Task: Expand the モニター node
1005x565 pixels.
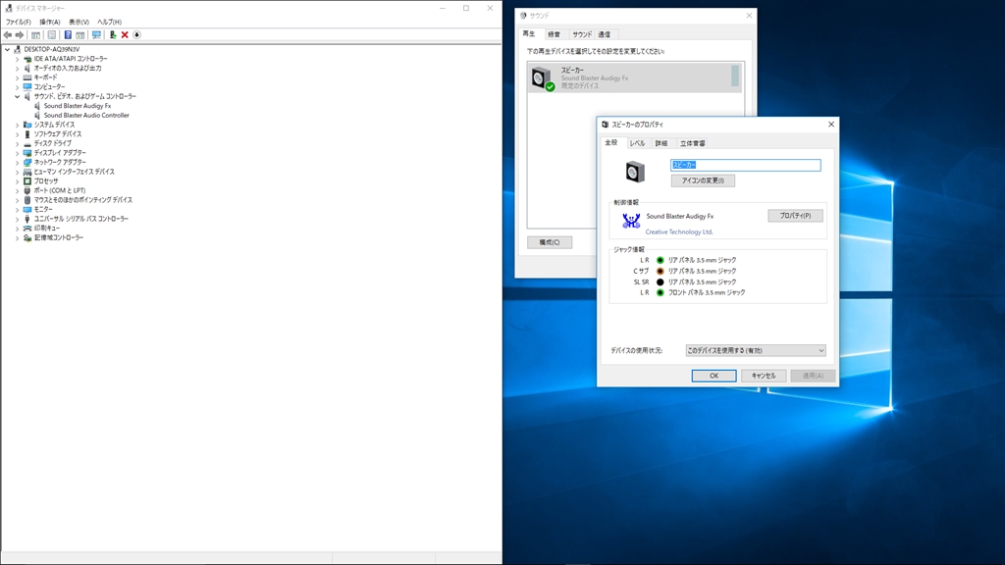Action: pyautogui.click(x=18, y=210)
